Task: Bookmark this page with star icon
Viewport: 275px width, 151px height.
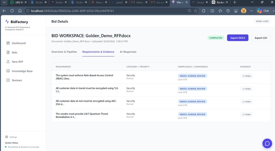Action: pyautogui.click(x=196, y=11)
